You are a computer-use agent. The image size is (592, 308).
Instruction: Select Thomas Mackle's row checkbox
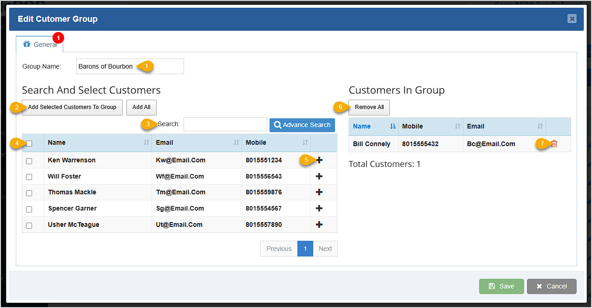click(x=29, y=192)
